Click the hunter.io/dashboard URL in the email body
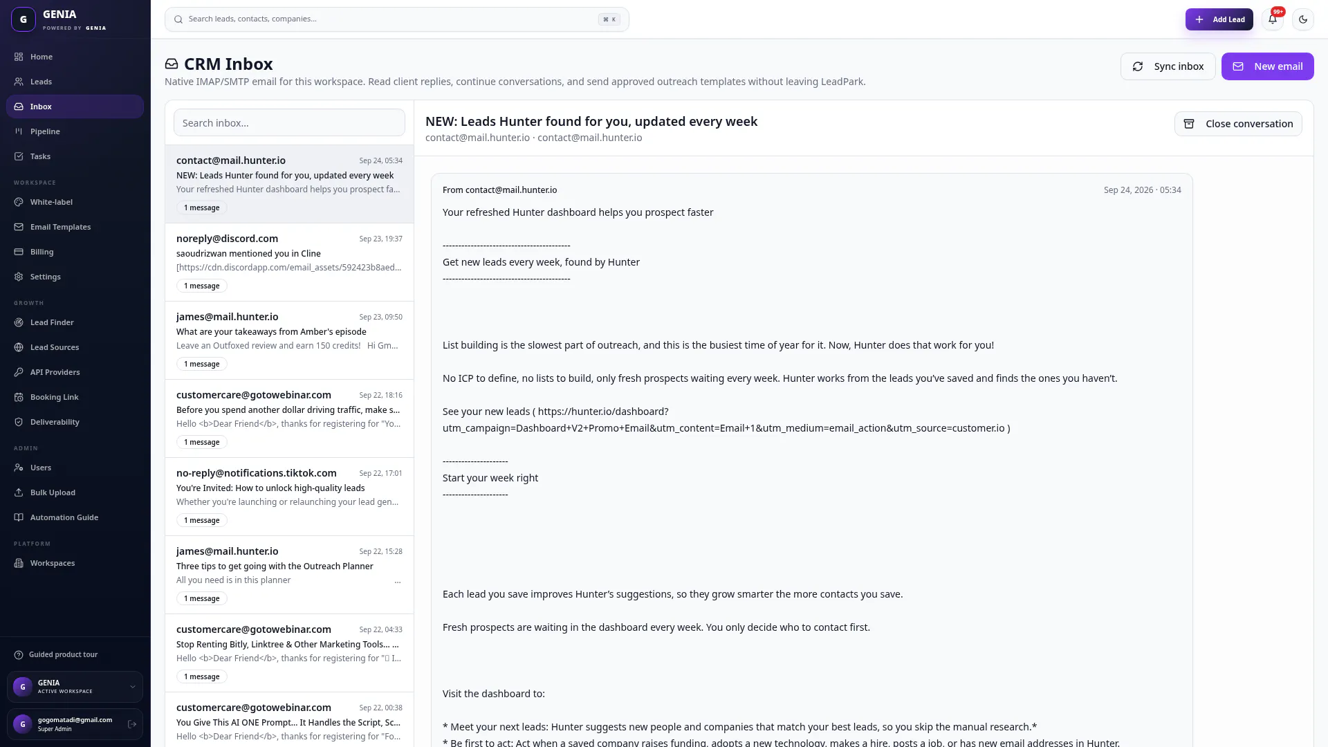This screenshot has width=1328, height=747. coord(724,420)
